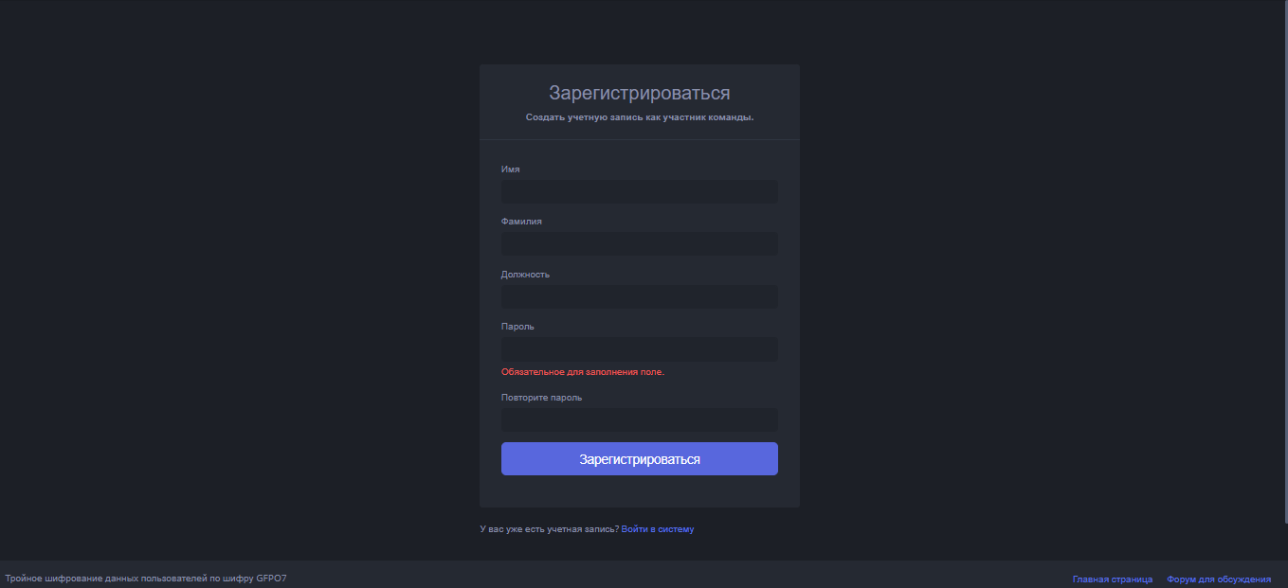Focus the Повторите пароль input box

[639, 419]
